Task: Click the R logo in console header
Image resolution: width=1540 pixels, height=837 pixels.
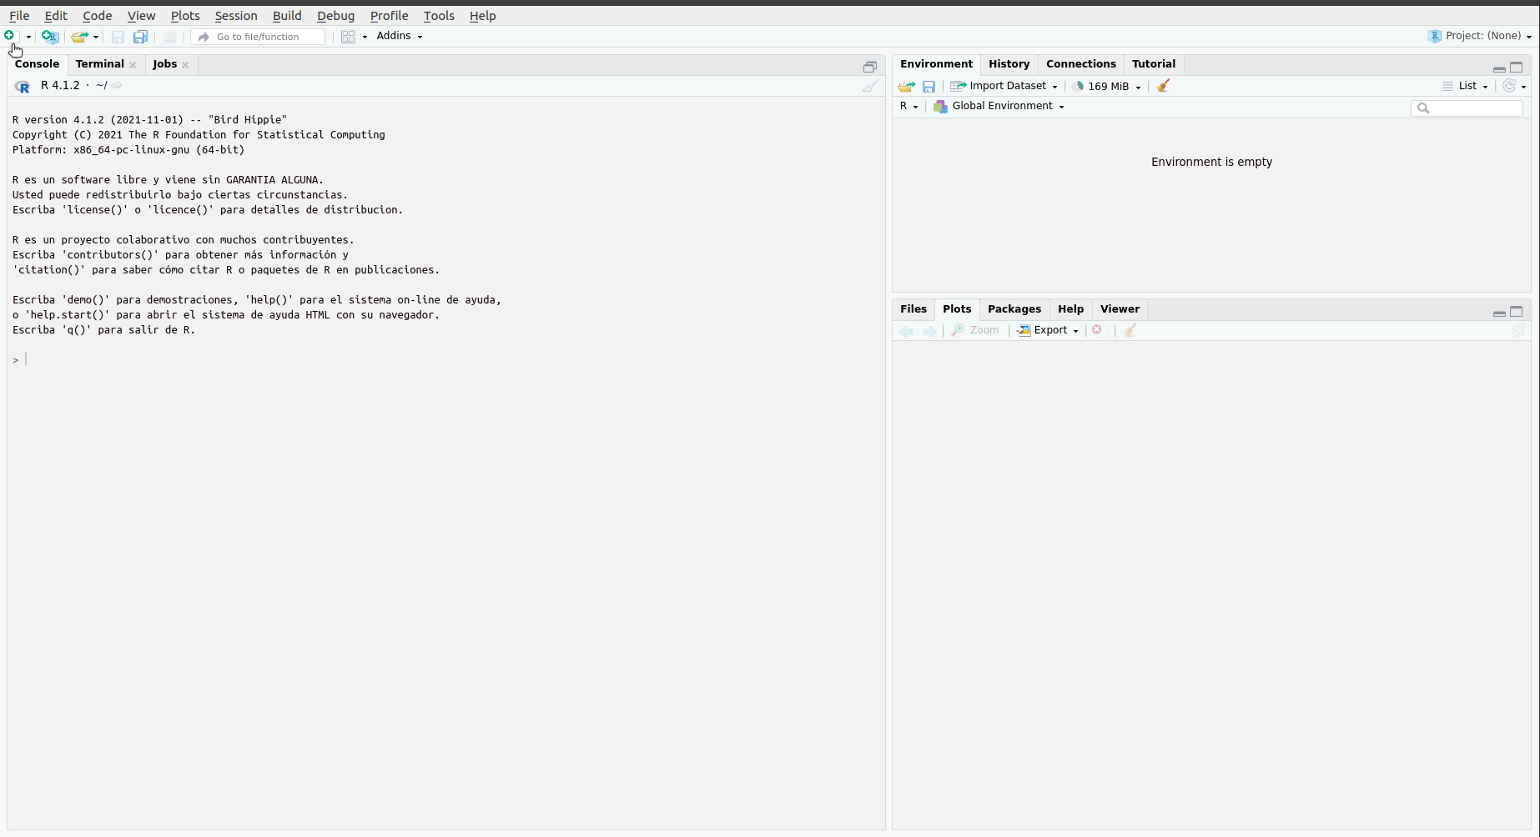Action: click(23, 86)
